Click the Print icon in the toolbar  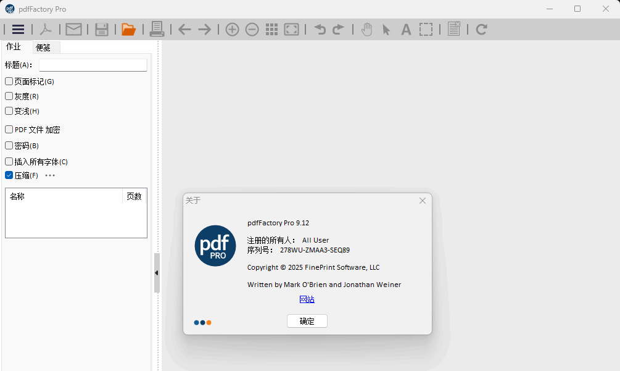click(x=157, y=30)
